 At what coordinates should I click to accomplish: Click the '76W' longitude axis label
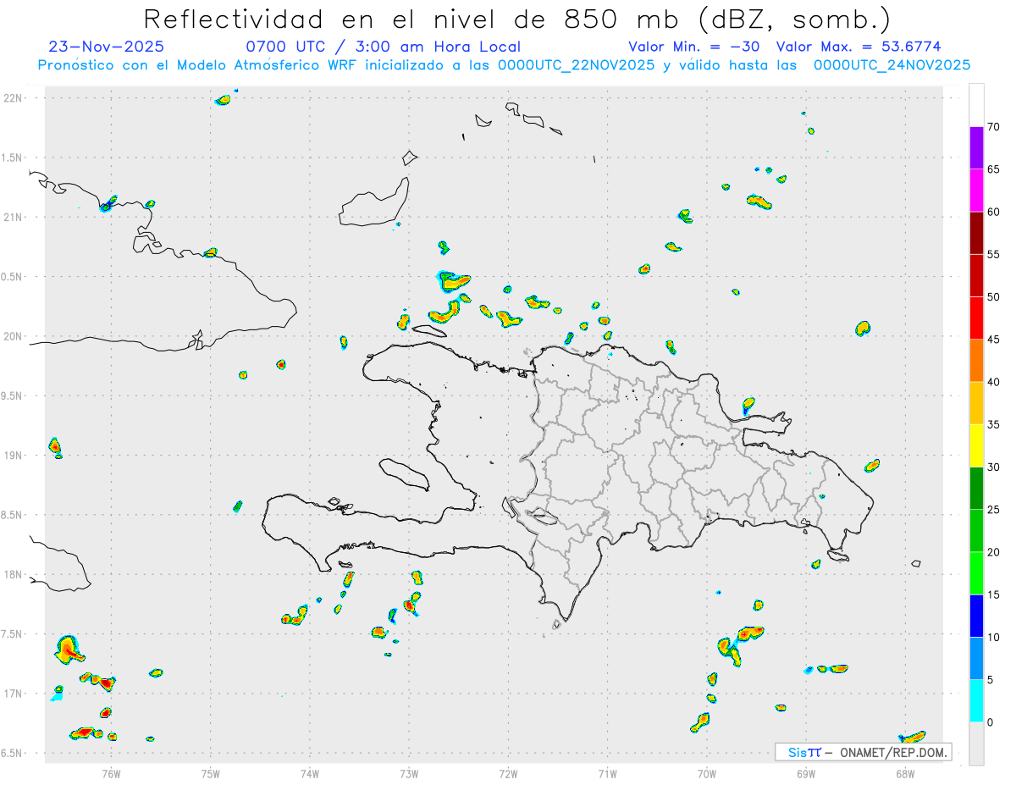tap(111, 773)
